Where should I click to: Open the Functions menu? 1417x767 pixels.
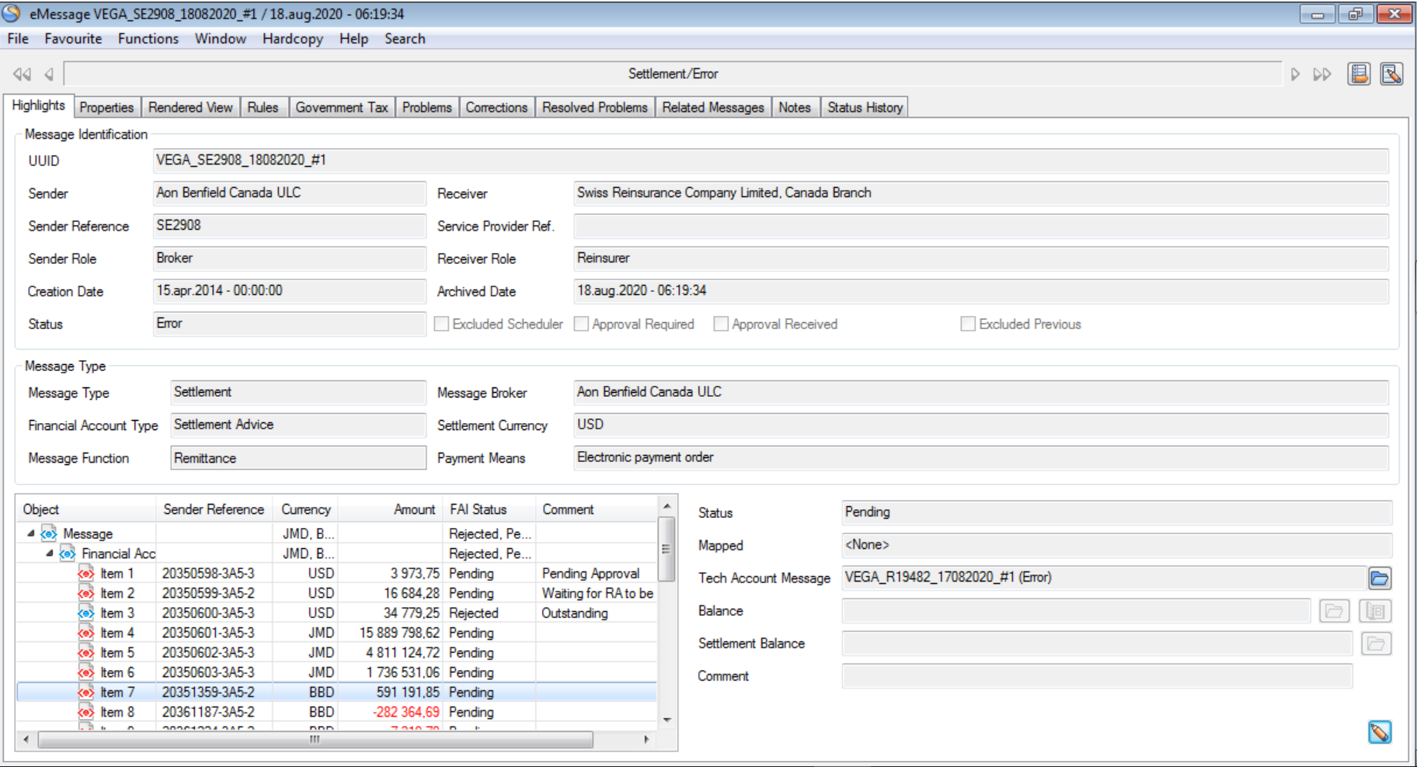click(148, 39)
